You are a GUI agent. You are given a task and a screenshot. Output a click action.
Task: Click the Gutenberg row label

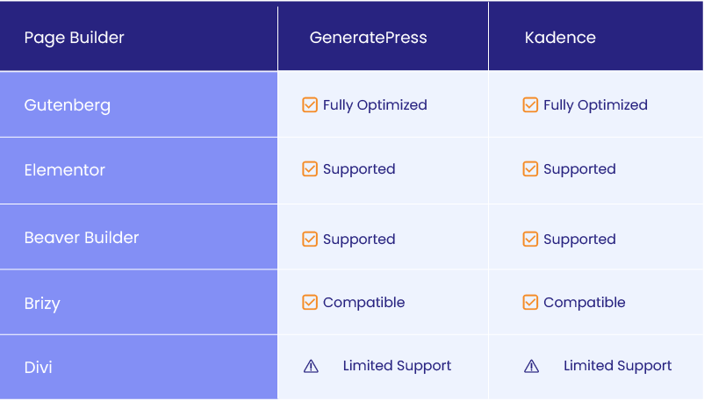pos(68,105)
